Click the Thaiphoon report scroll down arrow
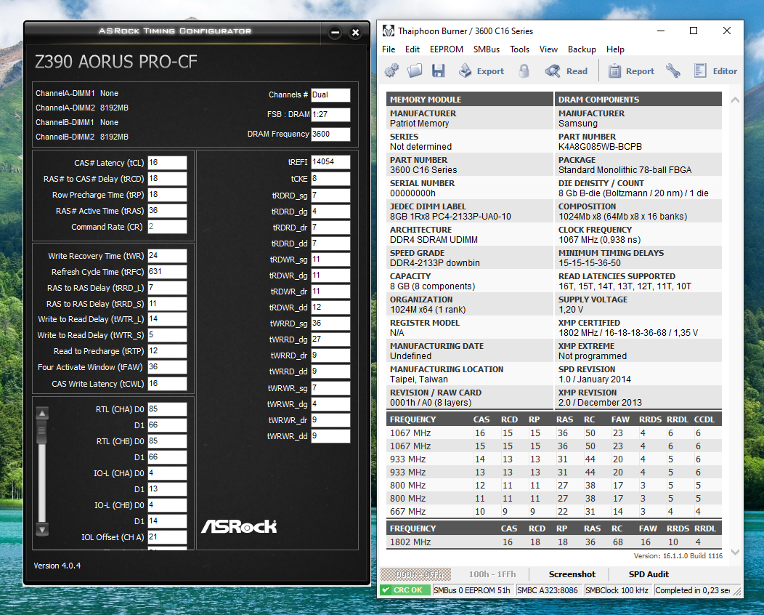 [x=735, y=552]
